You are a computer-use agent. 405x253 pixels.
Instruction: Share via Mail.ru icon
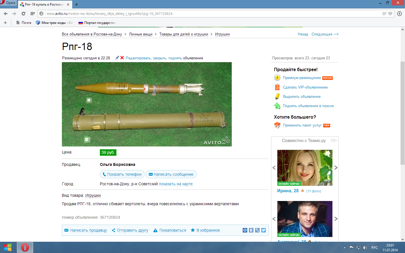[245, 230]
